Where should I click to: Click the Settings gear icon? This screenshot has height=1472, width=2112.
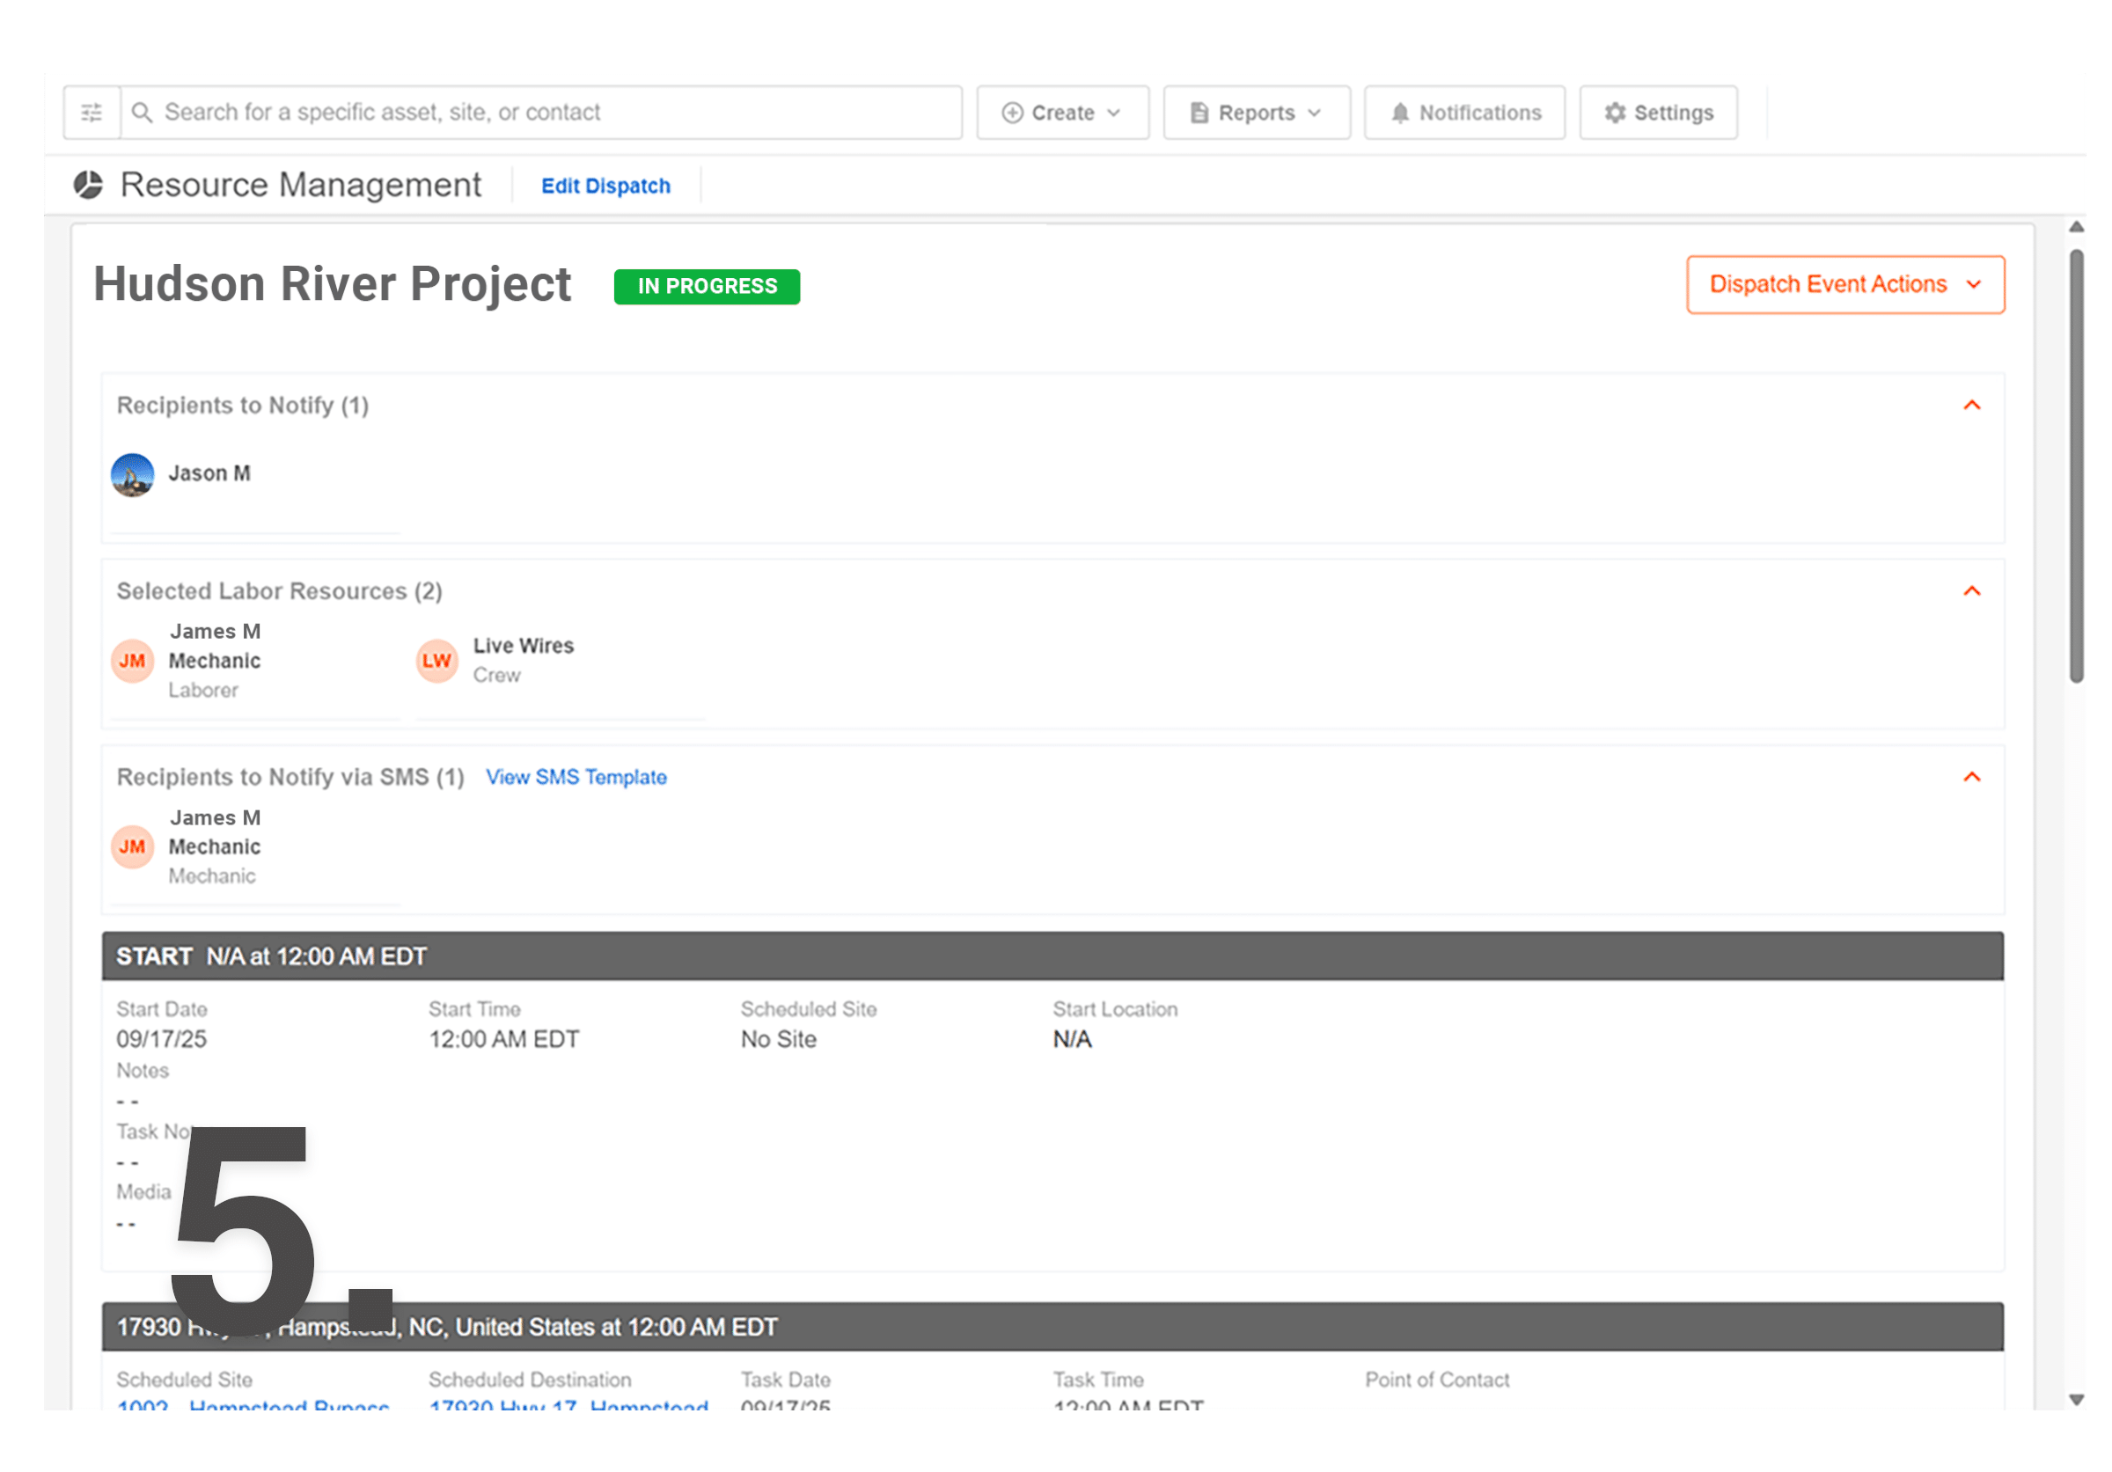1616,112
